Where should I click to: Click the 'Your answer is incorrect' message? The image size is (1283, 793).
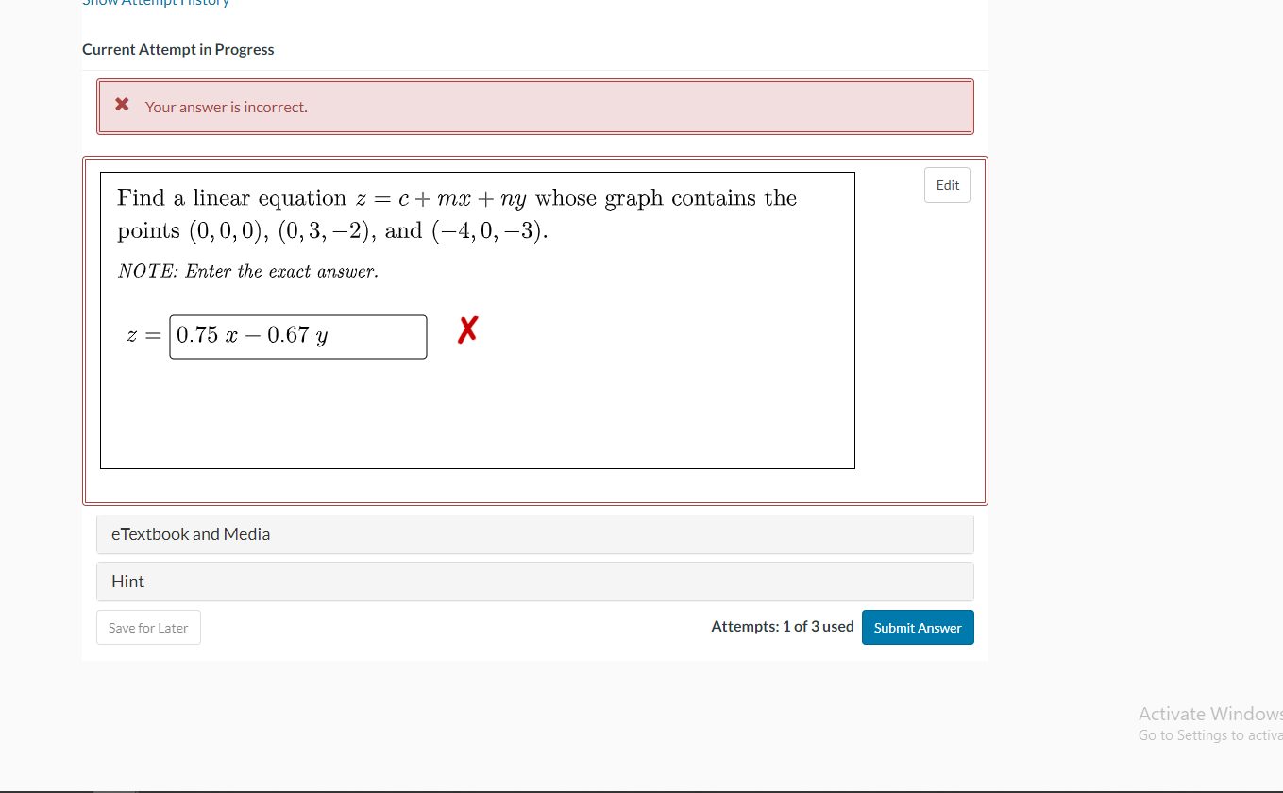[226, 107]
